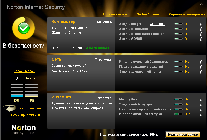Minimize the Norton window

coord(195,5)
